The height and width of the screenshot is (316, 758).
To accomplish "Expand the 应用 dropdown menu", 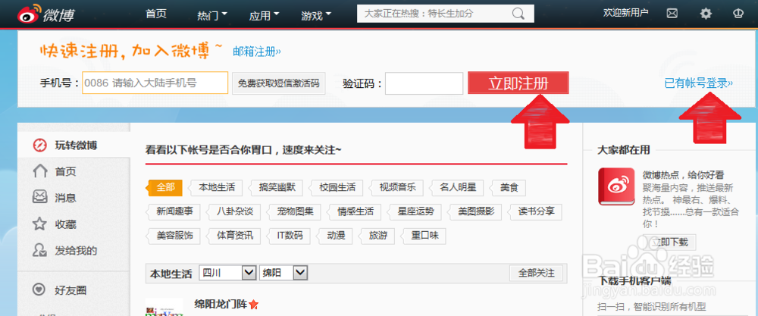I will tap(265, 15).
